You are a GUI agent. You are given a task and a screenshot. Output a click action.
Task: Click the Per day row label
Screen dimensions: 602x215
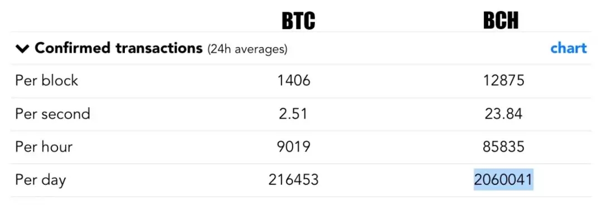click(41, 180)
